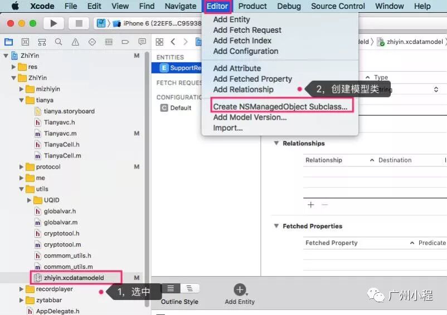Open globalvar.h header file

[60, 211]
